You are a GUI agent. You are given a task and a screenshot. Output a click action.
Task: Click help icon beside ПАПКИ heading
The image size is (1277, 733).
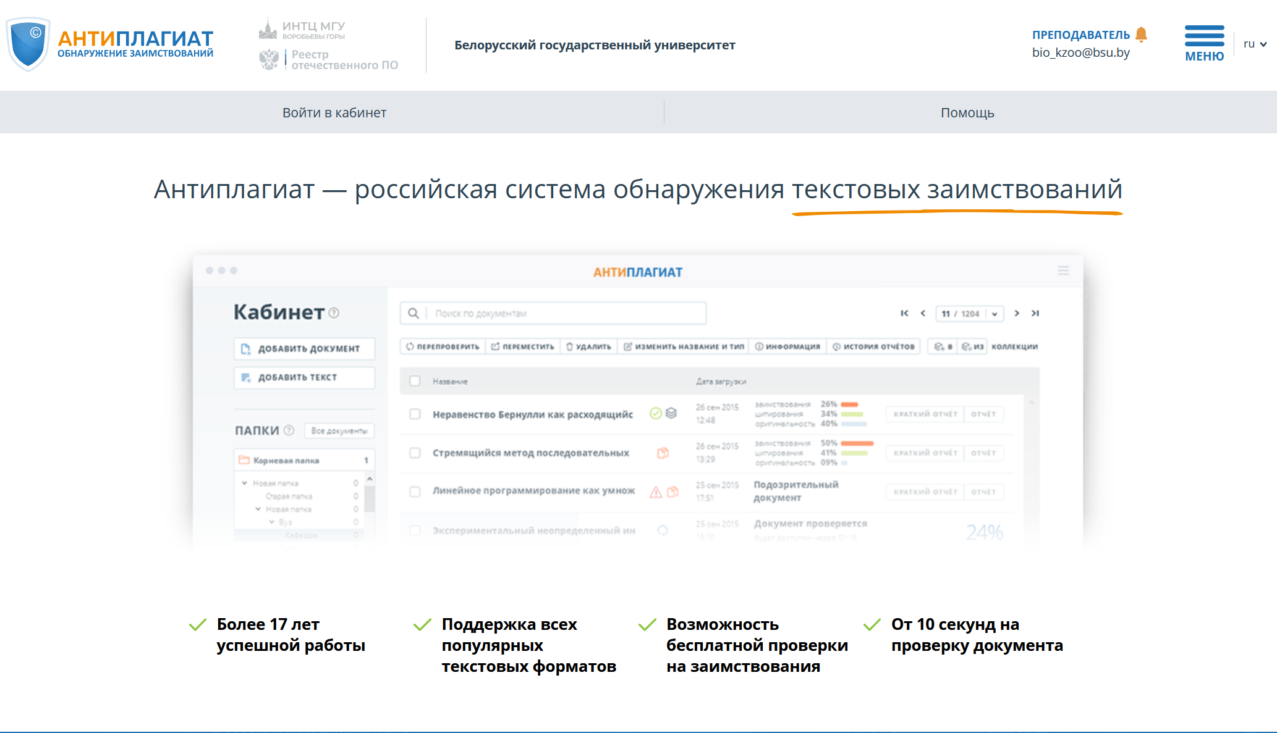click(x=289, y=430)
